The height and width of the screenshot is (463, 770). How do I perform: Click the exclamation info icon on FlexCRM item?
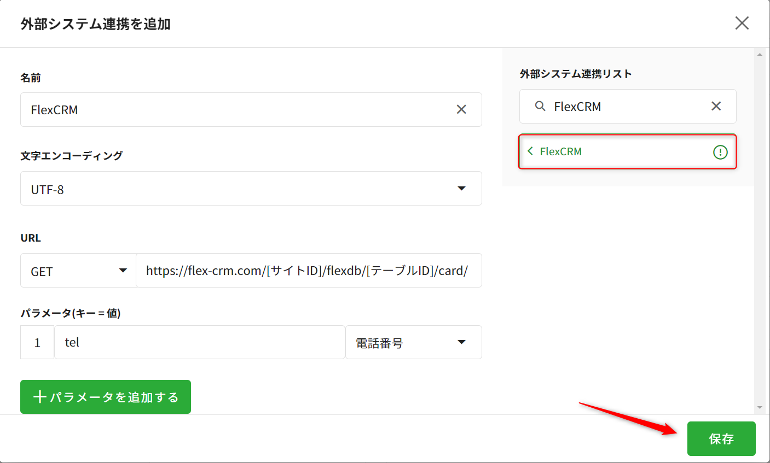coord(720,153)
